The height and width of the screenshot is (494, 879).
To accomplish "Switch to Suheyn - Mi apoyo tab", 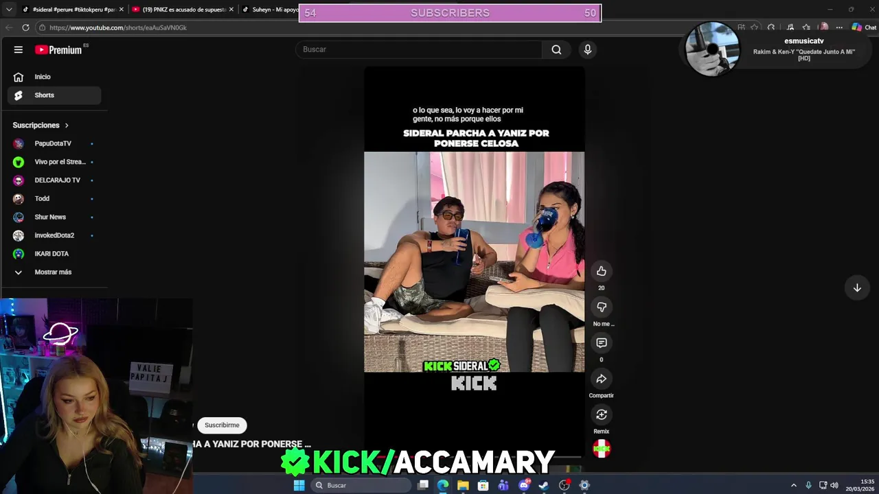I will pyautogui.click(x=269, y=10).
